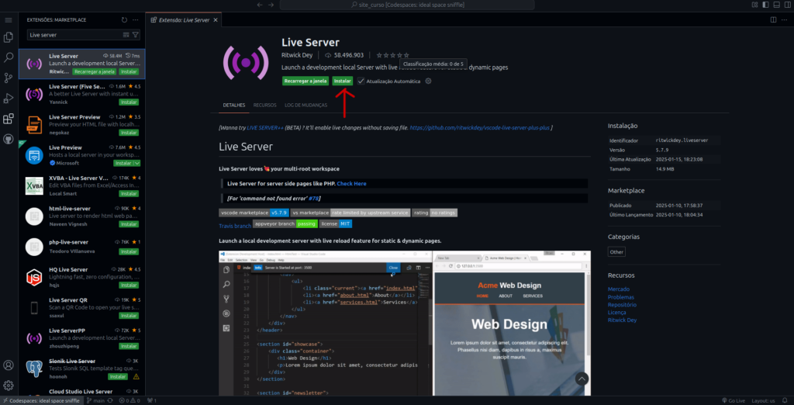Select the Extensão: Live Server editor tab
Screen dimensions: 794x405
(x=183, y=19)
